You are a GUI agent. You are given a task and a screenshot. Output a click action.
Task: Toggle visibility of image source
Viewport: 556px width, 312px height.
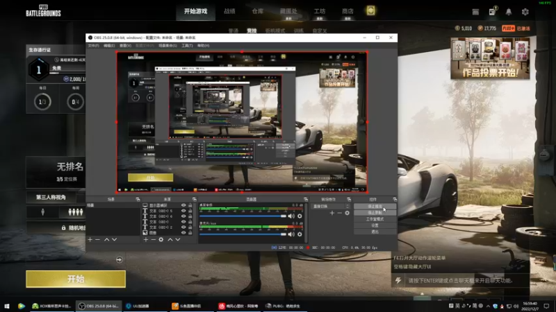coord(183,233)
